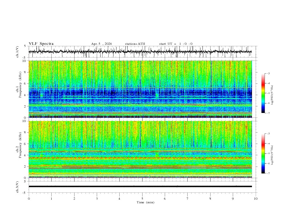
Task: Click inside the ch.1 spectrogram panel
Action: tap(143, 89)
